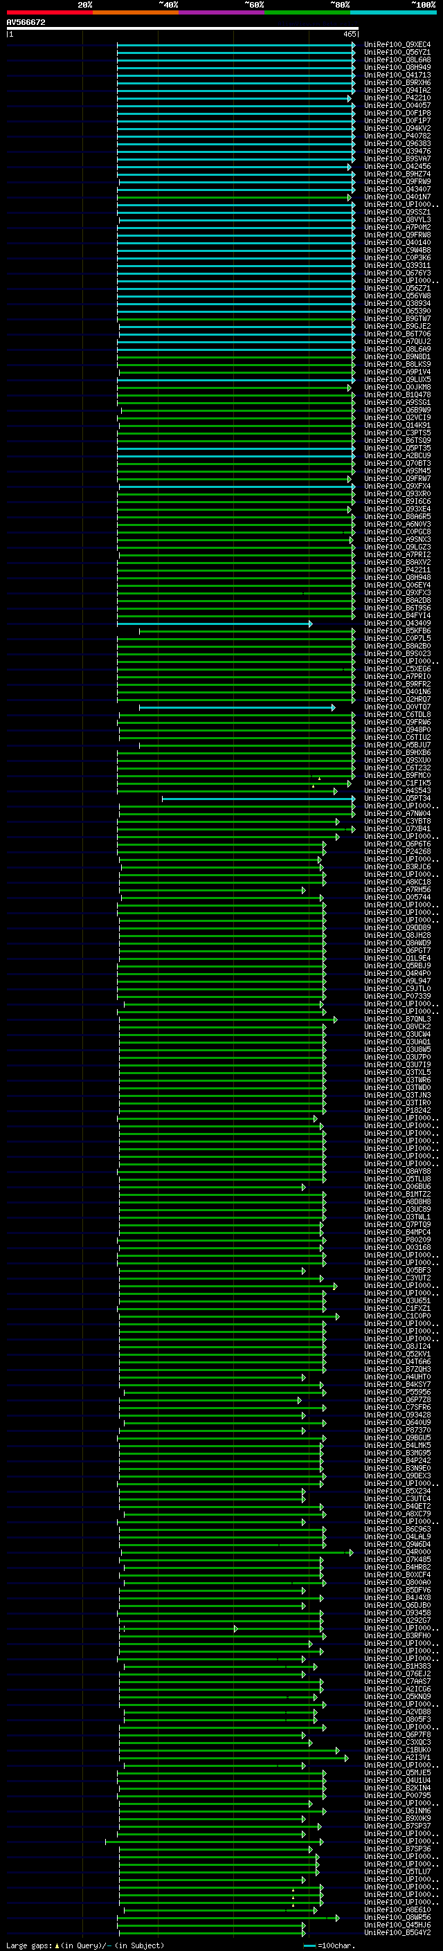Viewport: 443px width, 1951px height.
Task: Select the UniRef100_Q05744 label
Action: coord(397,898)
